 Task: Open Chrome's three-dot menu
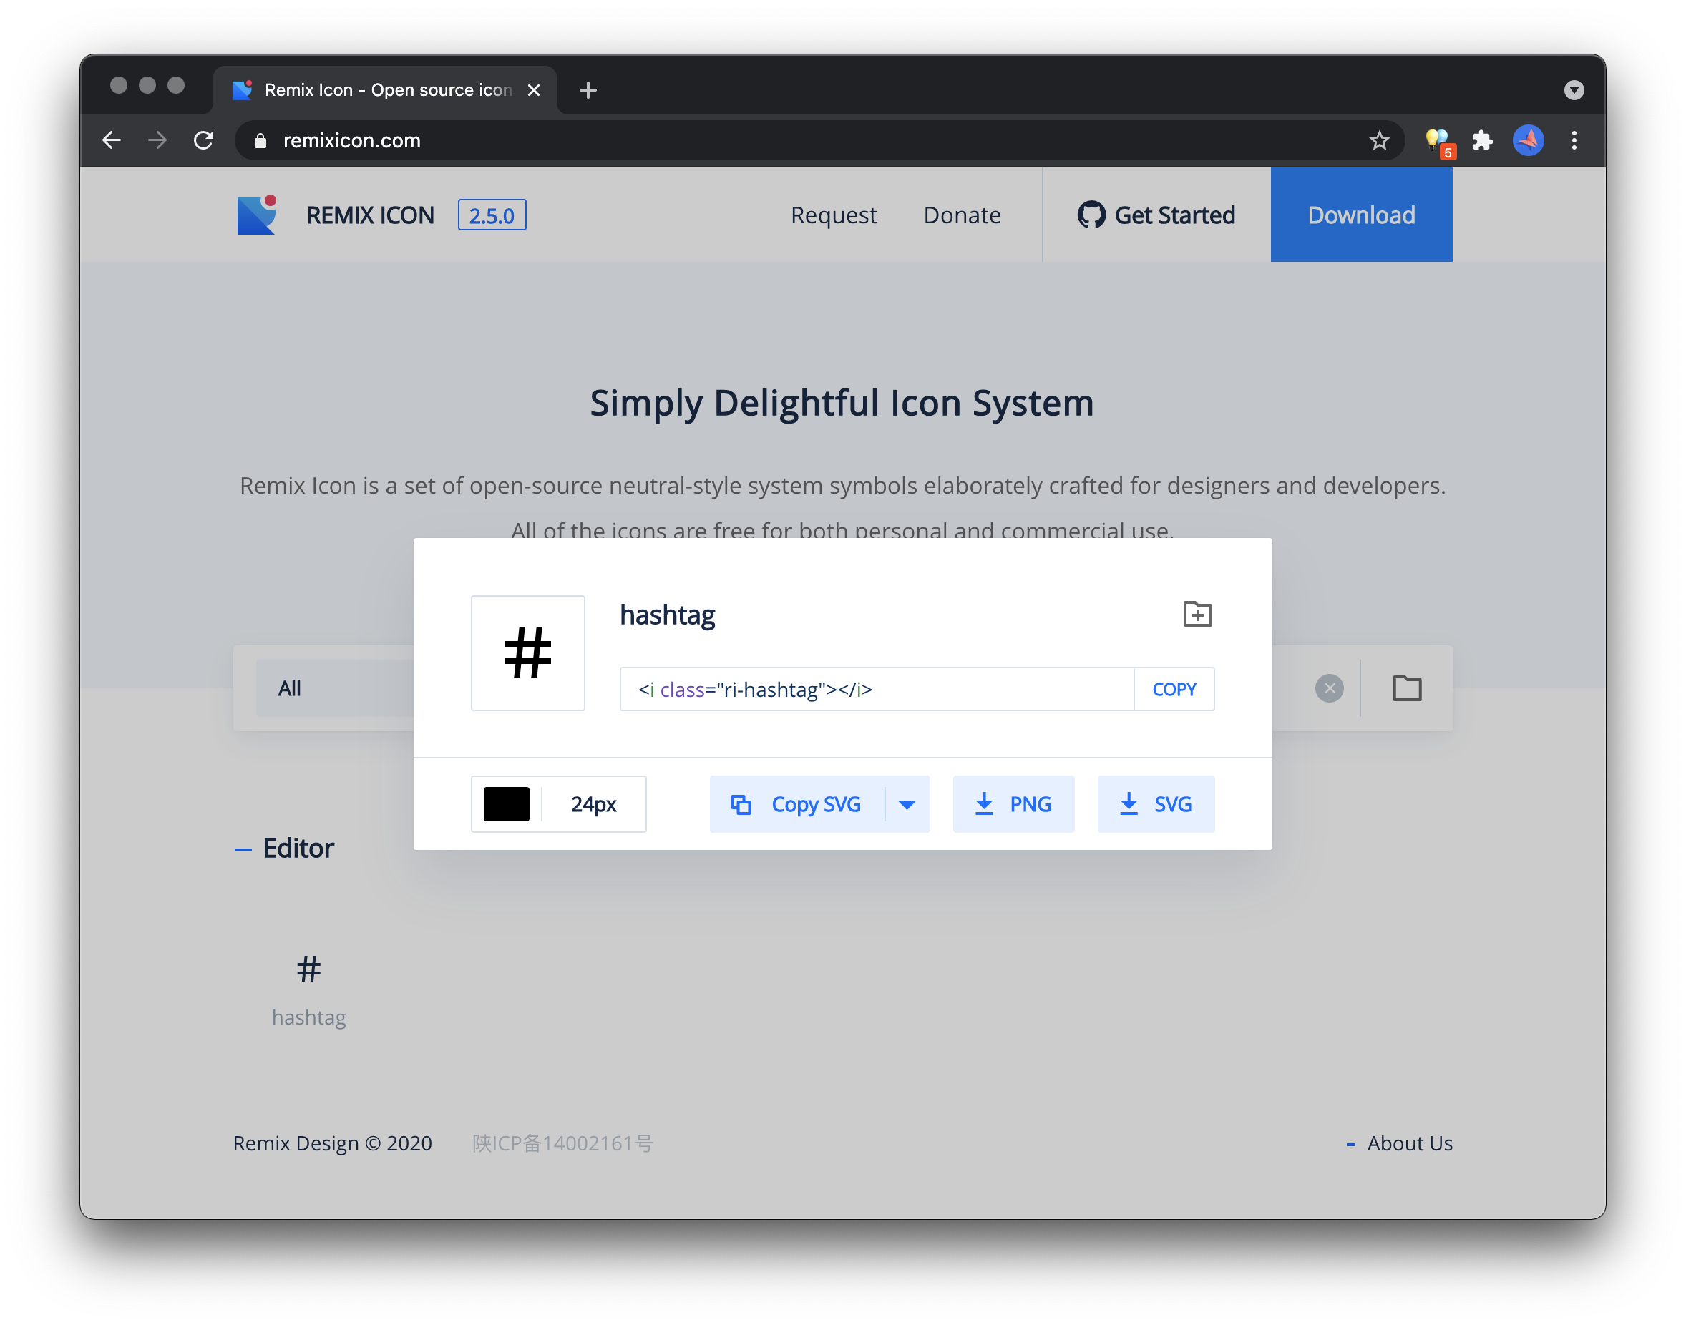pos(1574,140)
